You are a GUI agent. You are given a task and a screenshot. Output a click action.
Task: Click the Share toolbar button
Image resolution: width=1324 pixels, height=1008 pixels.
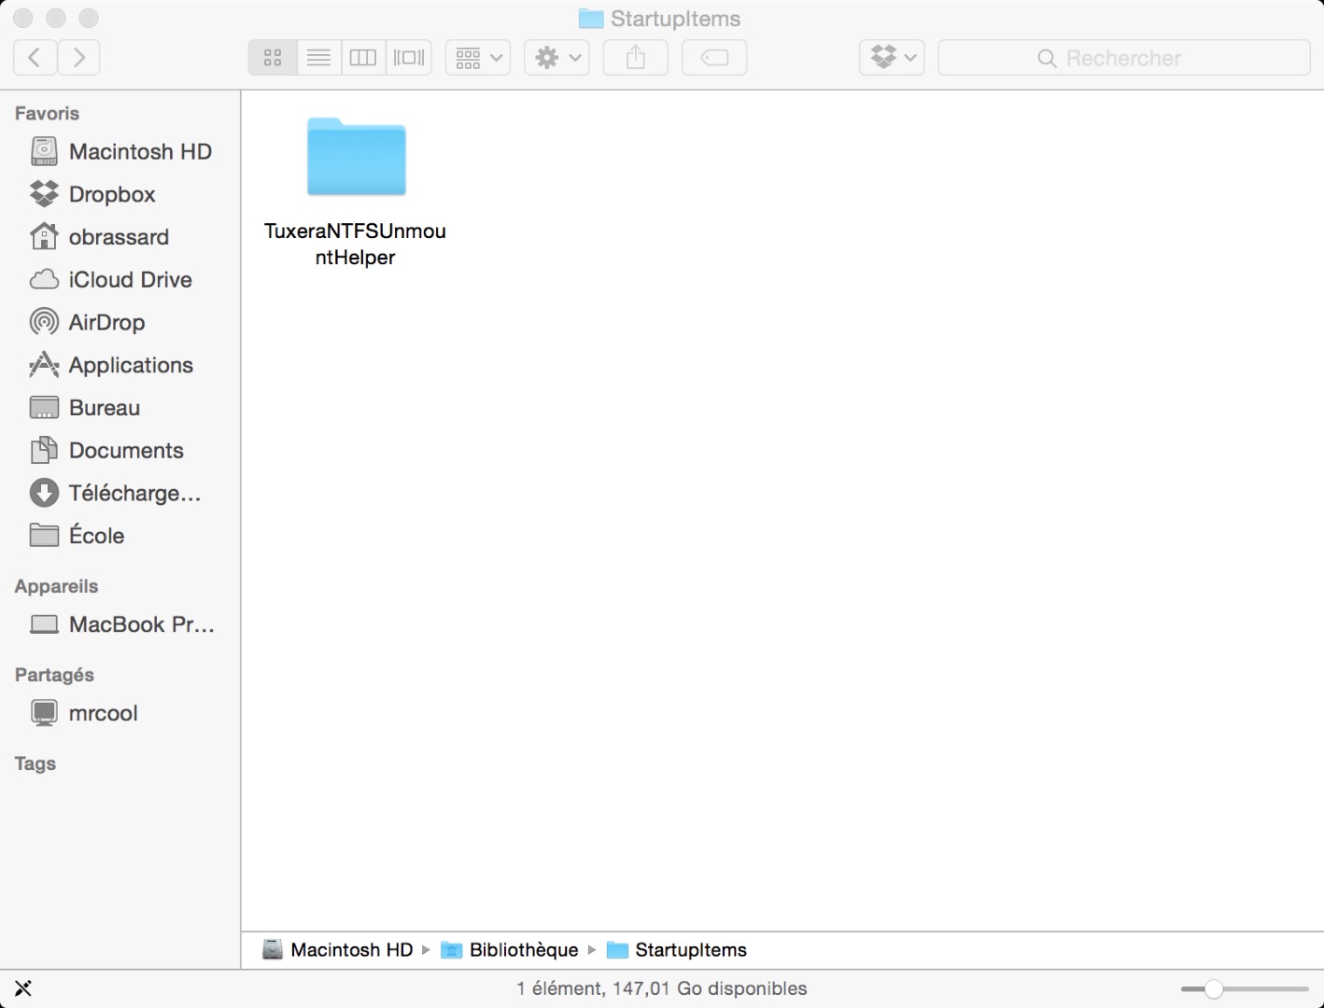click(636, 58)
